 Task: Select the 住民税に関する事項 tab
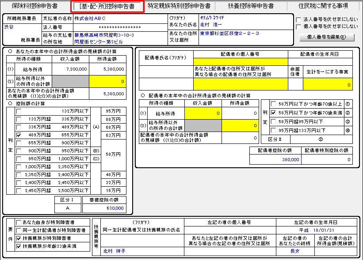click(323, 6)
